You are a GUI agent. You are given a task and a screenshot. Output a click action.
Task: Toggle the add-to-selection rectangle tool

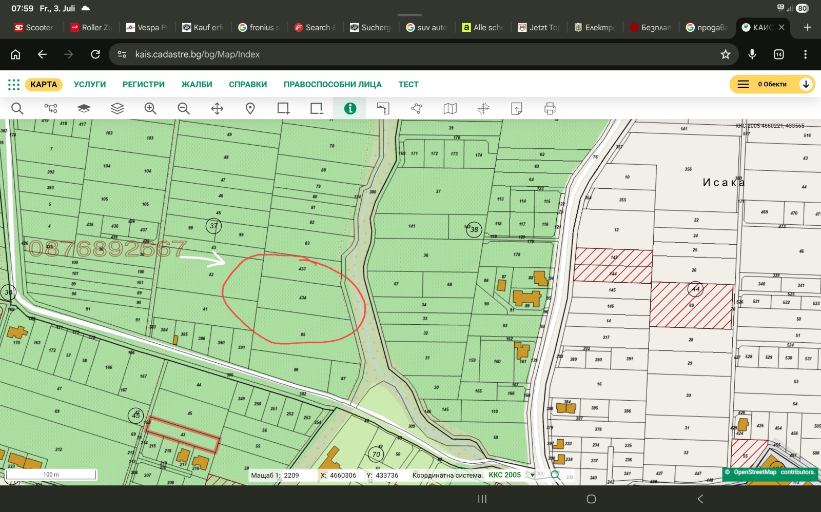click(284, 108)
